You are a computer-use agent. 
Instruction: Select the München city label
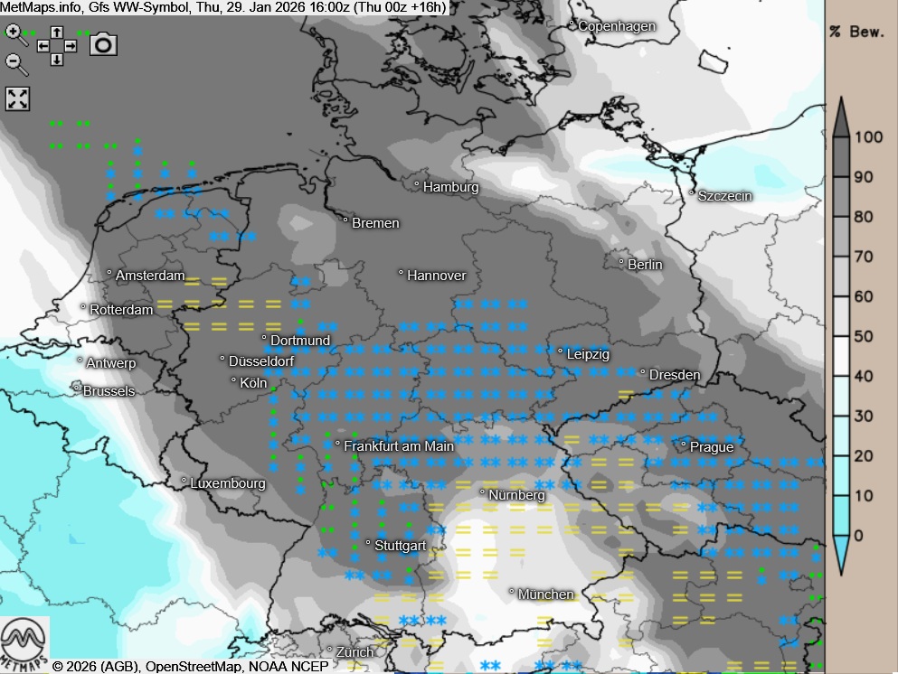pos(545,594)
